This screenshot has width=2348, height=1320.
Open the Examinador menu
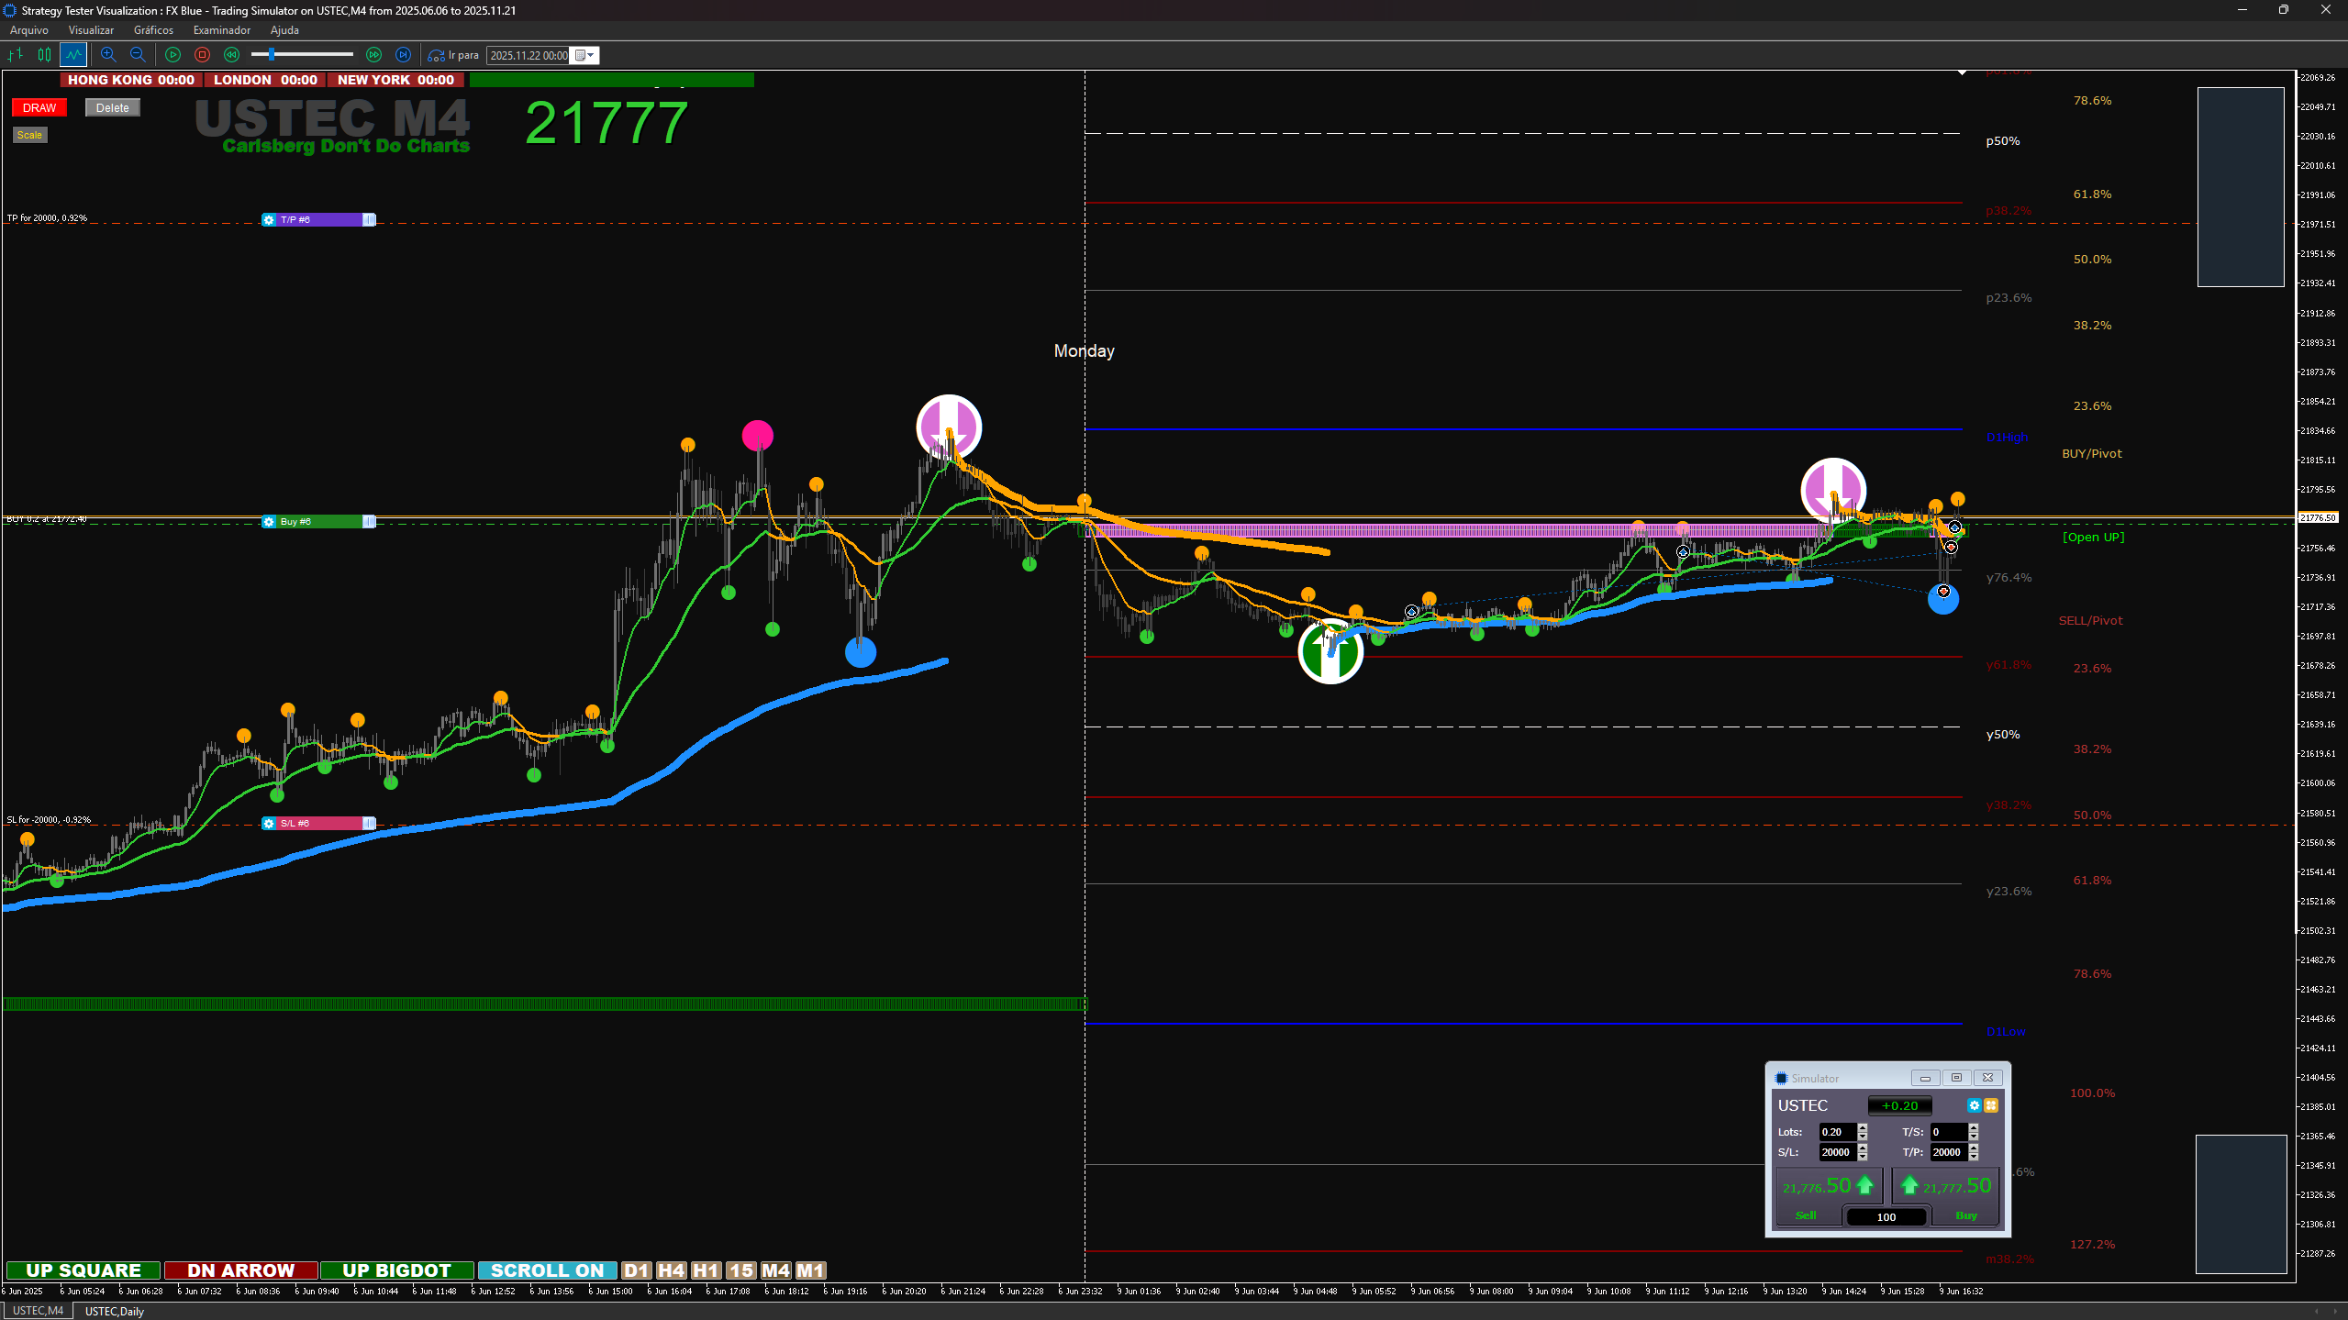tap(221, 30)
